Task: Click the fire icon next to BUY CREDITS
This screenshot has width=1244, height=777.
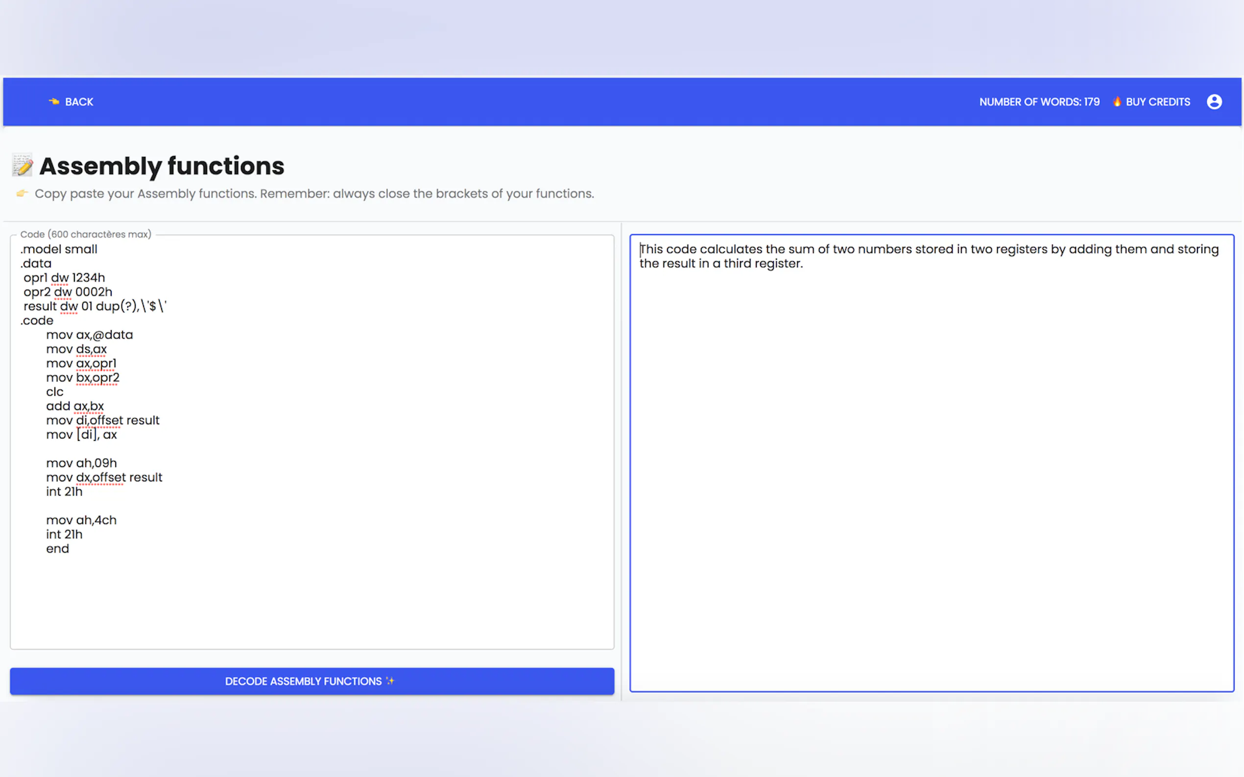Action: coord(1117,102)
